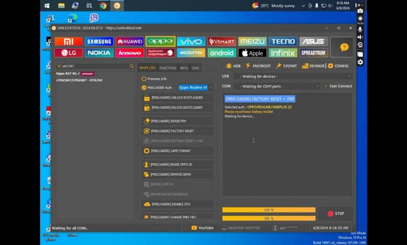Open the FASTBOOT tool
The width and height of the screenshot is (407, 245).
point(258,66)
